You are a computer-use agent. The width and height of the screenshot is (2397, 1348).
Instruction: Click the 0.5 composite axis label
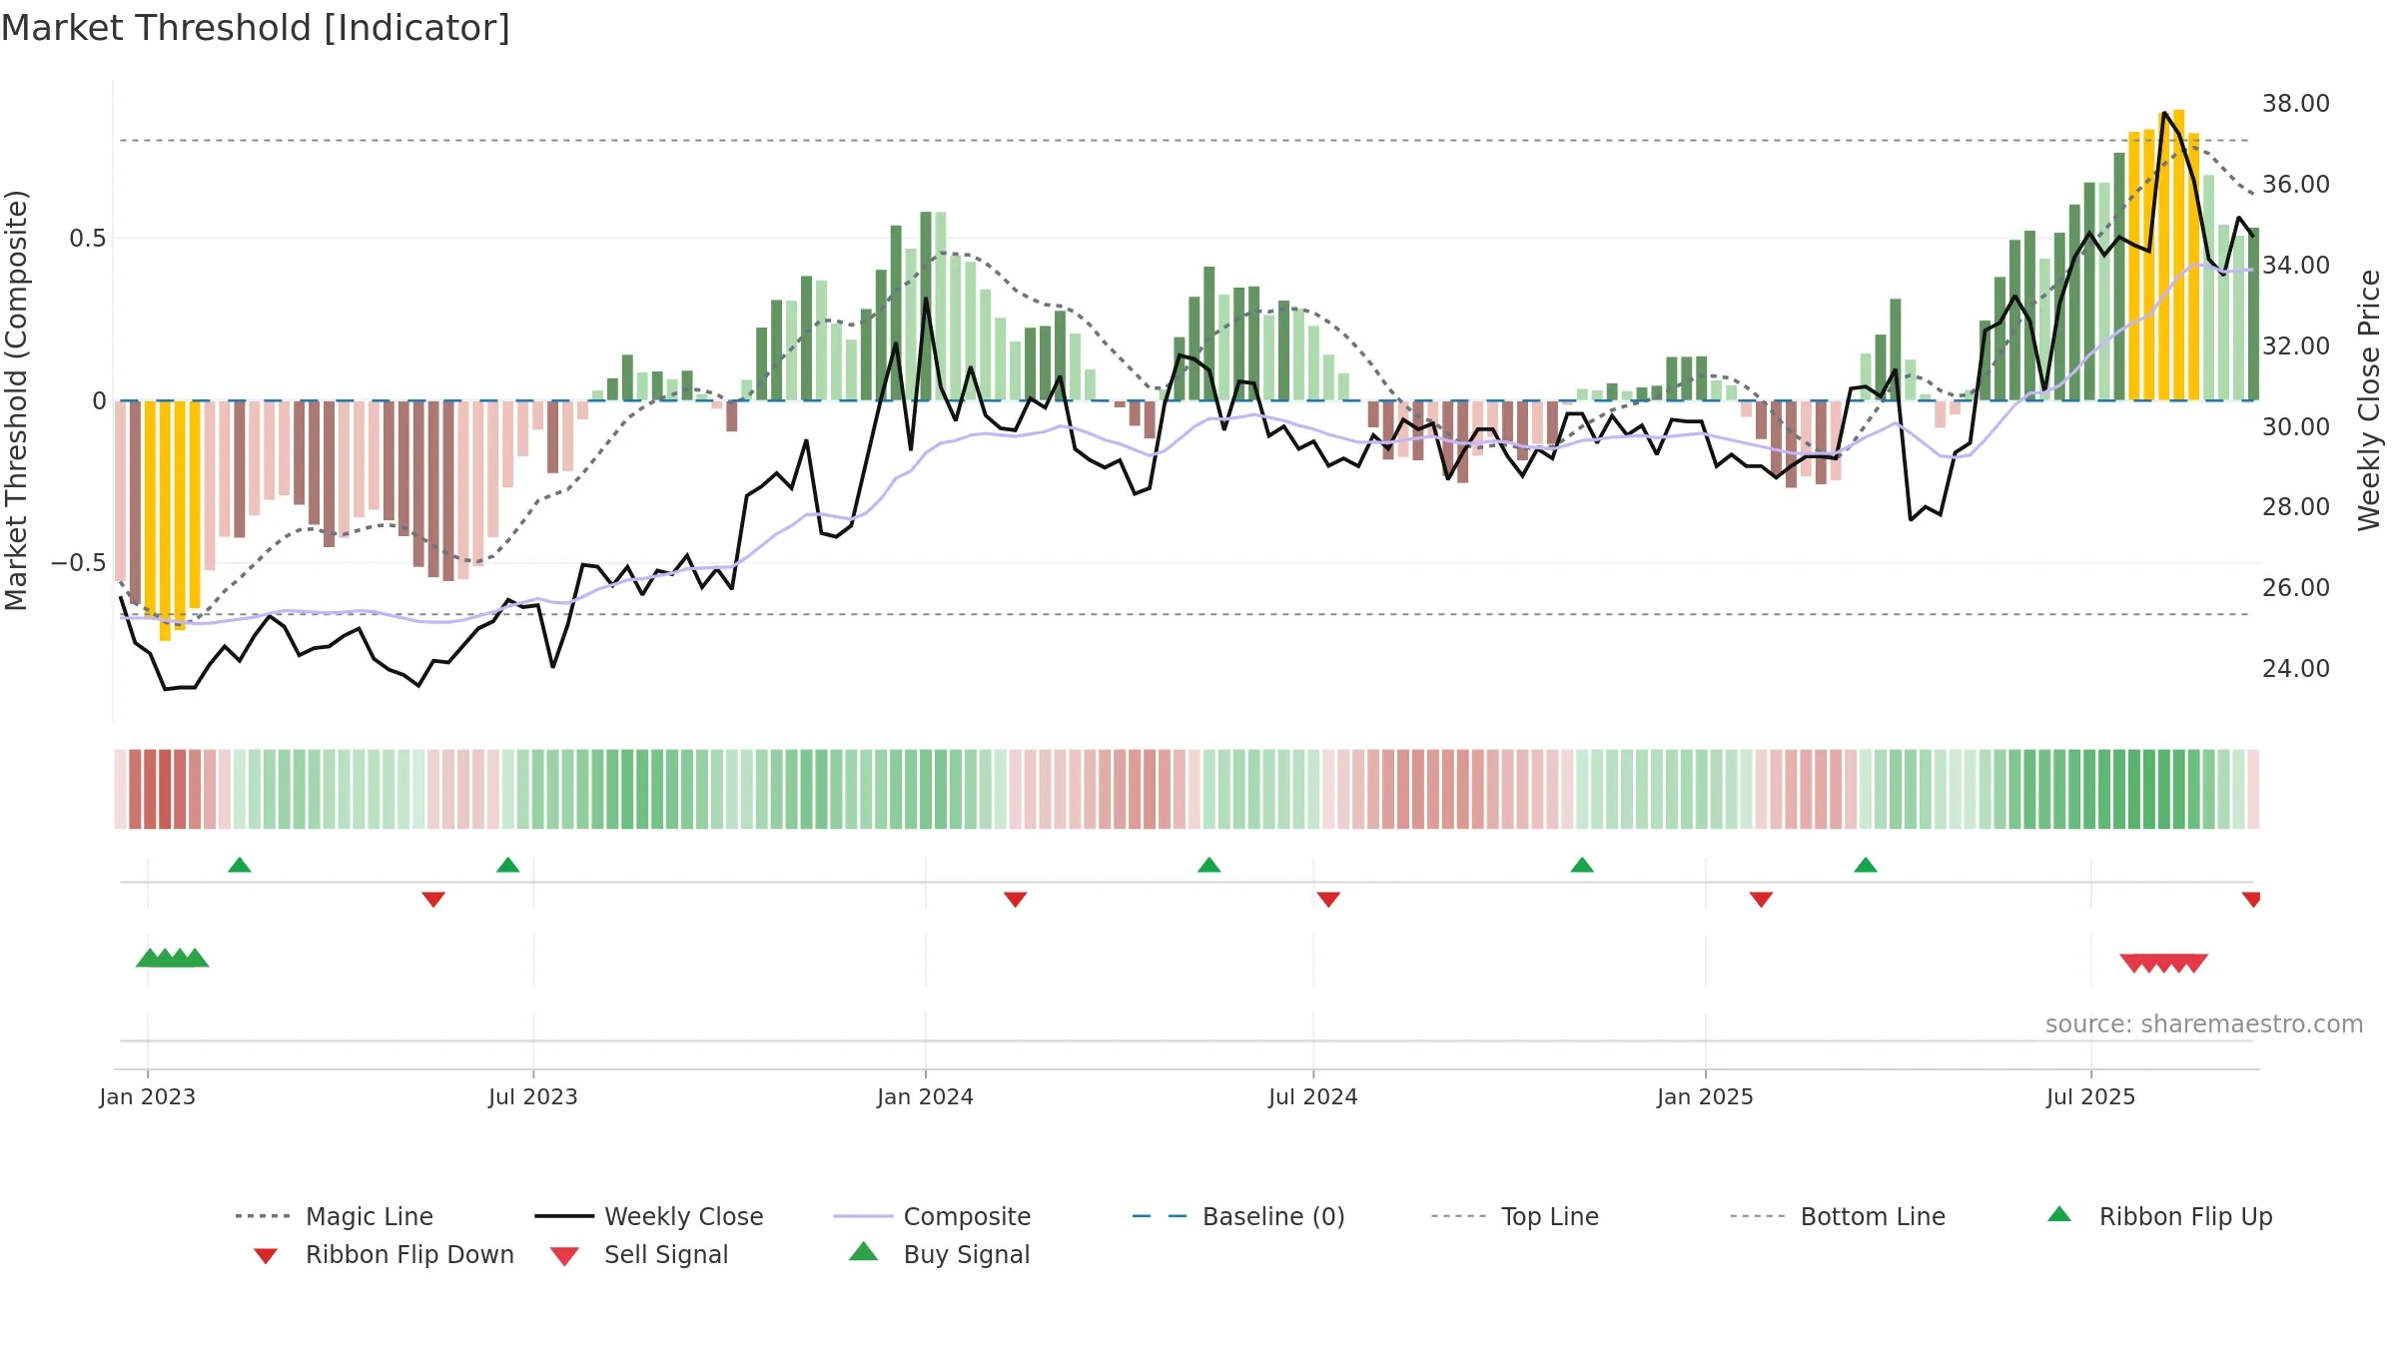pyautogui.click(x=88, y=239)
